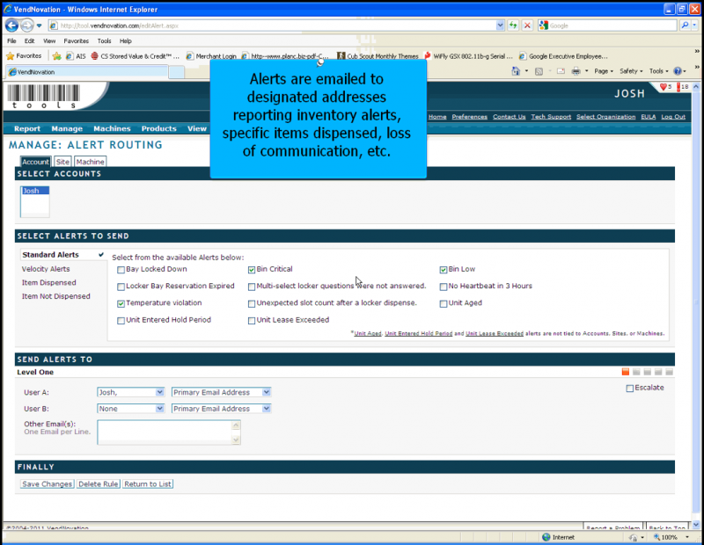Open the Machines navigation menu
Screen dimensions: 704x545
[112, 128]
